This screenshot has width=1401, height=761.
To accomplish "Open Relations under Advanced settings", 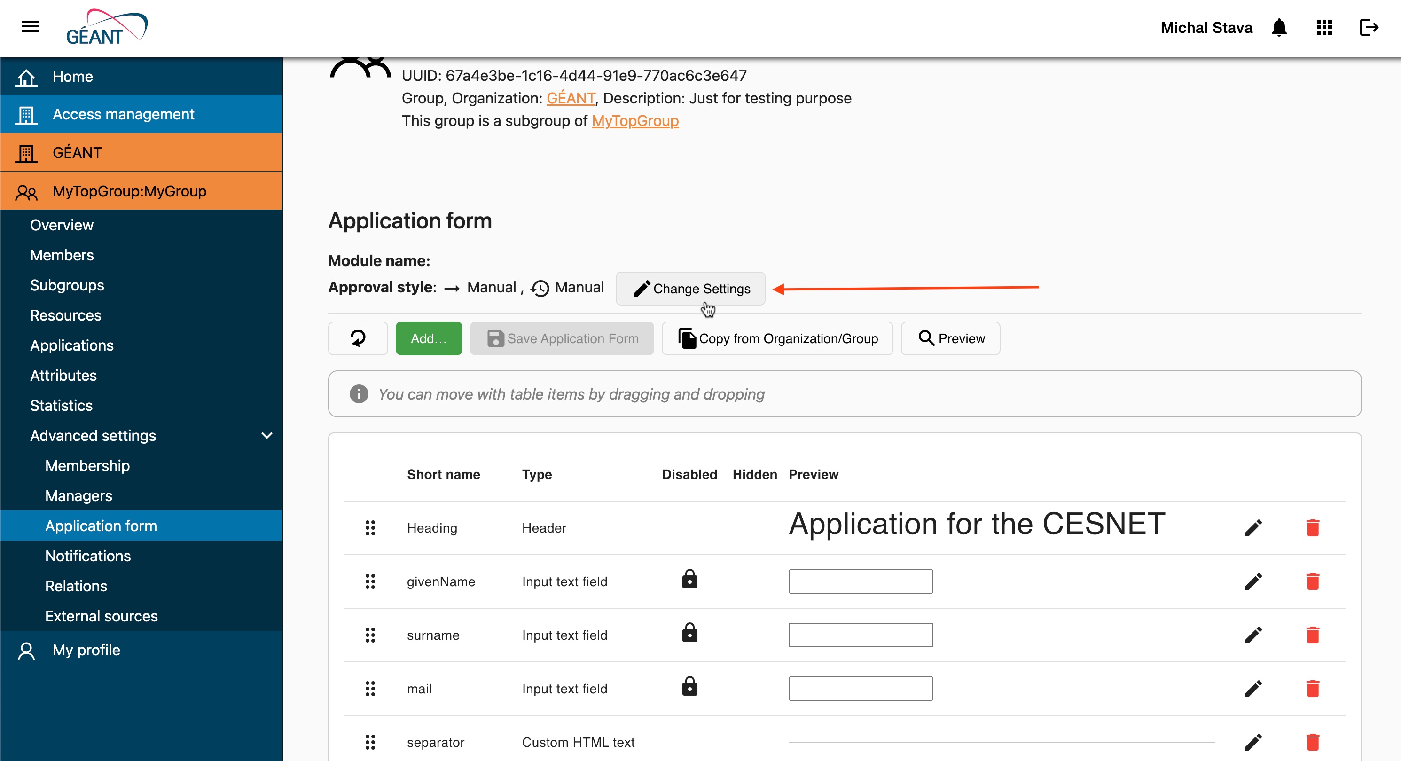I will pyautogui.click(x=141, y=586).
